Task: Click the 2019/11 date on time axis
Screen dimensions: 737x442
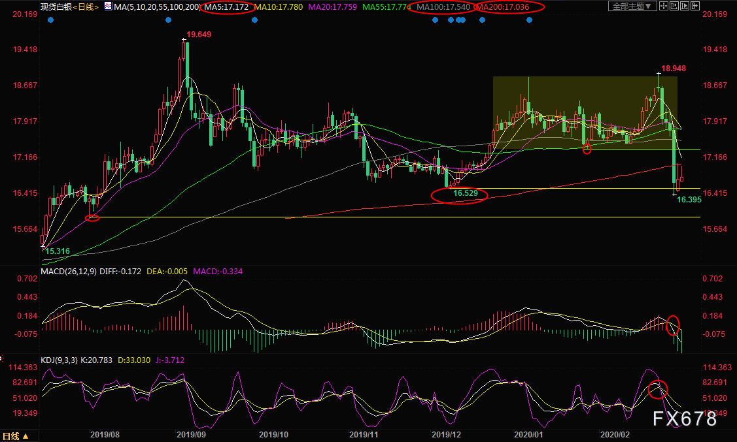Action: (x=364, y=435)
